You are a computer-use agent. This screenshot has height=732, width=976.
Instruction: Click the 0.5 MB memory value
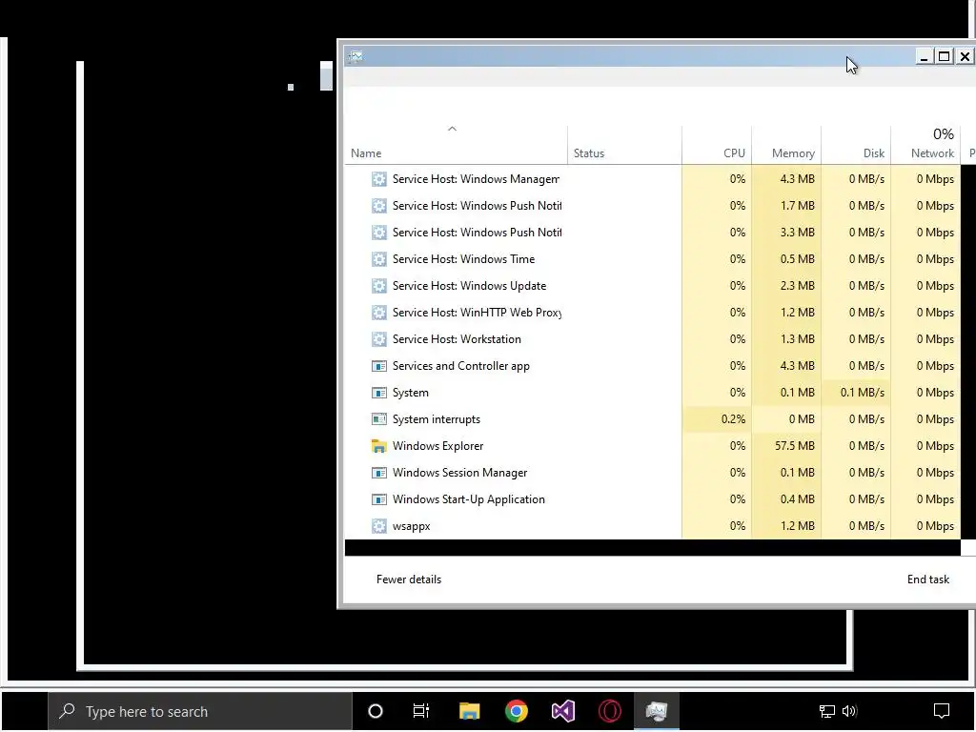tap(798, 259)
